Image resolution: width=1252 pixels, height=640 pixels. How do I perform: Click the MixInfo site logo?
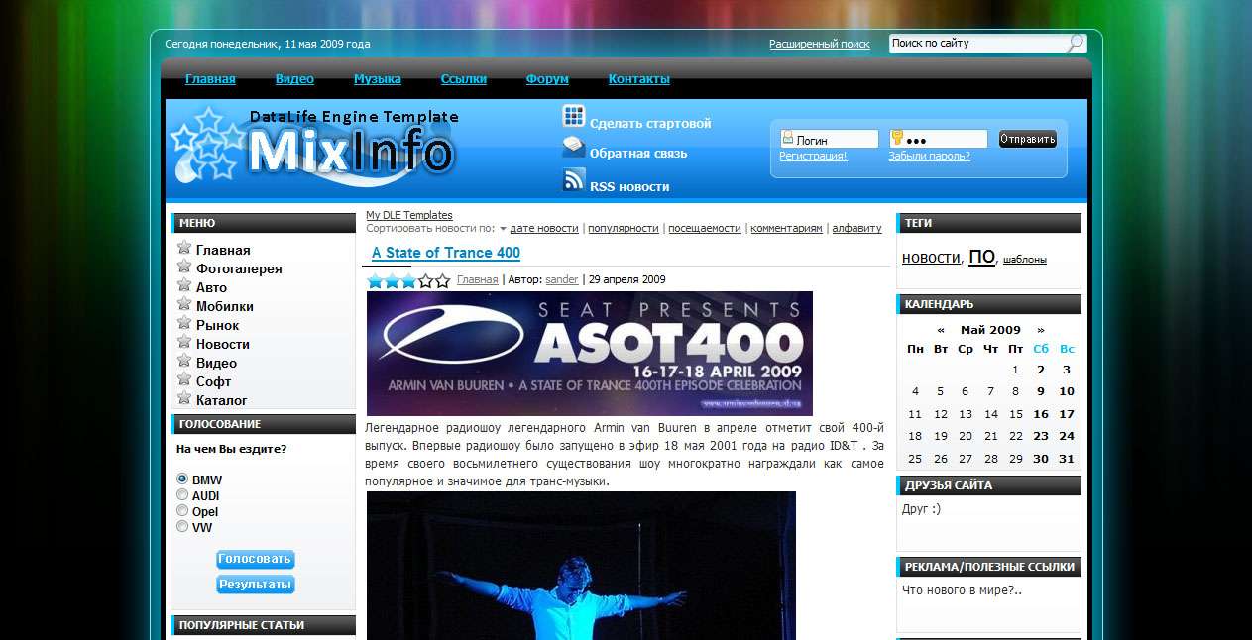click(x=314, y=149)
